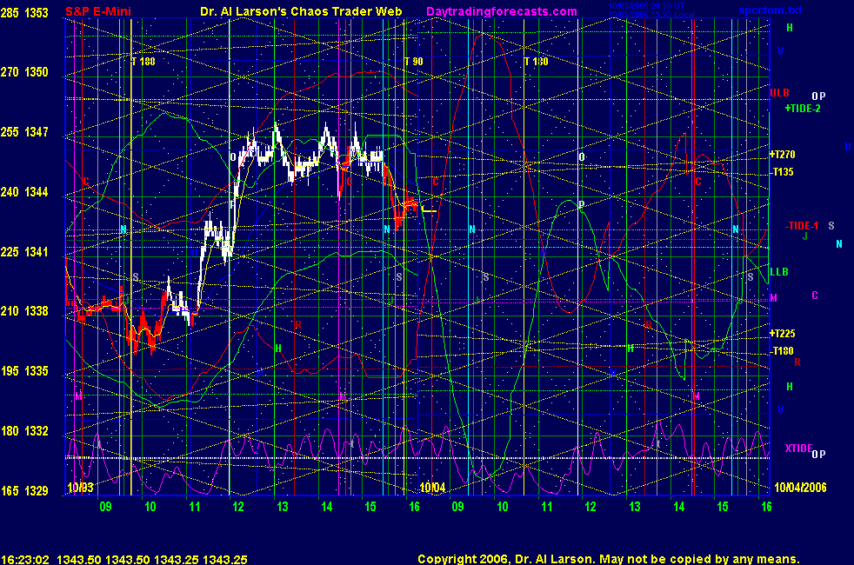Select the "225 1341" price axis label
The width and height of the screenshot is (854, 565).
[24, 251]
